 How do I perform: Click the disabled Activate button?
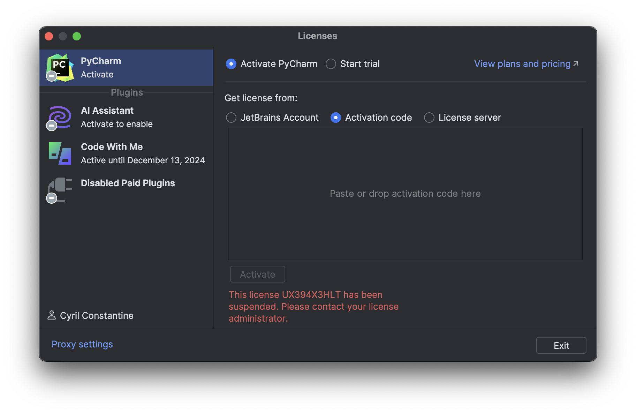pyautogui.click(x=258, y=274)
